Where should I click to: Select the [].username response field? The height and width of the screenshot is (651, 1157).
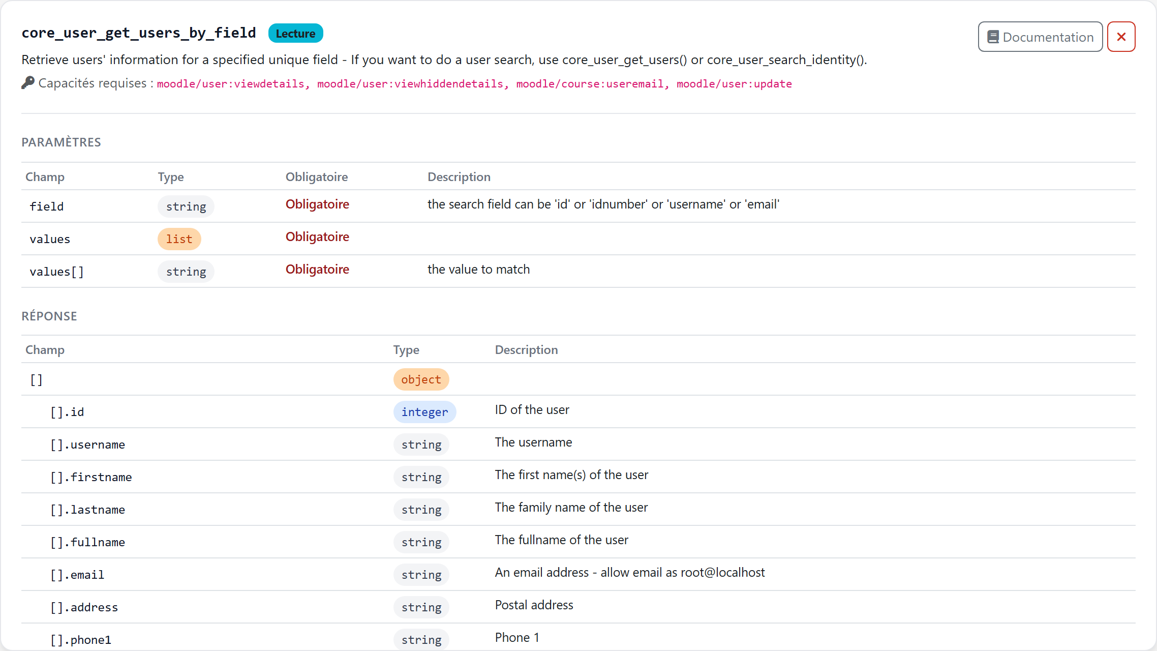tap(87, 445)
